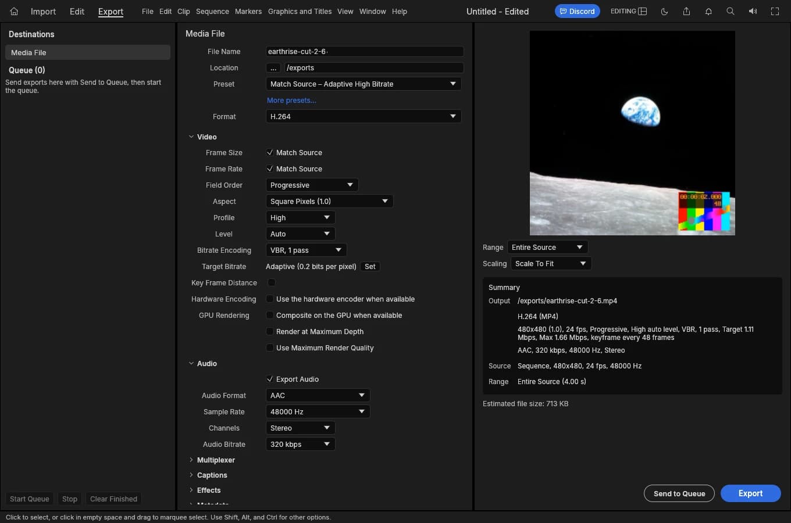Viewport: 791px width, 523px height.
Task: Open the Field Order dropdown
Action: (312, 185)
